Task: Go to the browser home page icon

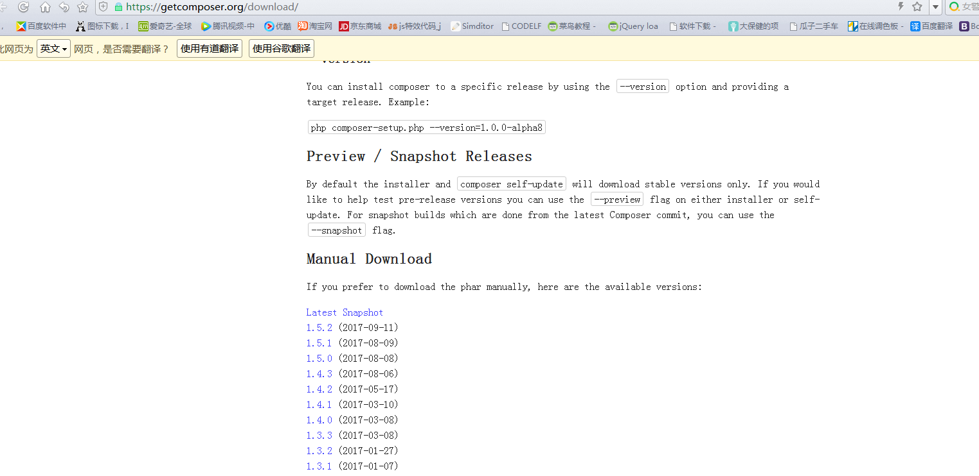Action: click(x=45, y=7)
